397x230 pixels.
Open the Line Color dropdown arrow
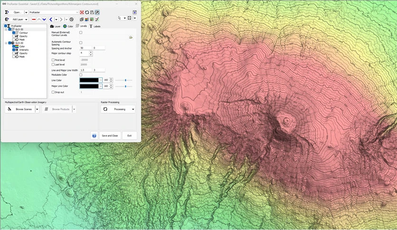click(x=101, y=80)
